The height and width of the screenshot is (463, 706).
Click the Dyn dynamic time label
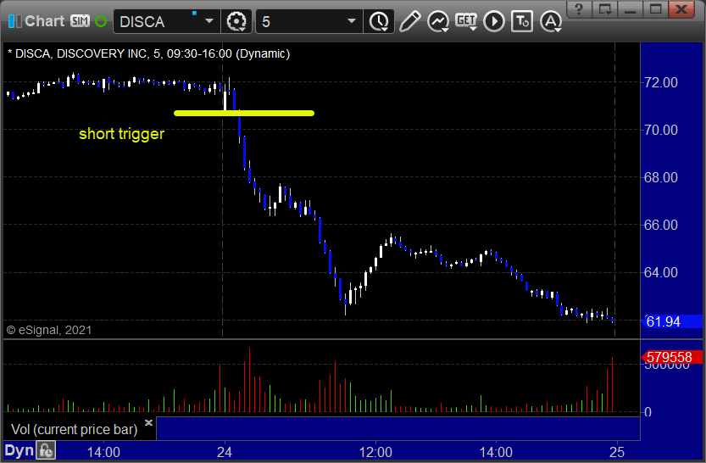click(19, 450)
